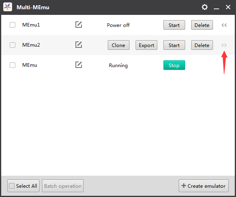Click the Multi-MEmu app logo
Viewport: 236px width, 197px height.
8,7
